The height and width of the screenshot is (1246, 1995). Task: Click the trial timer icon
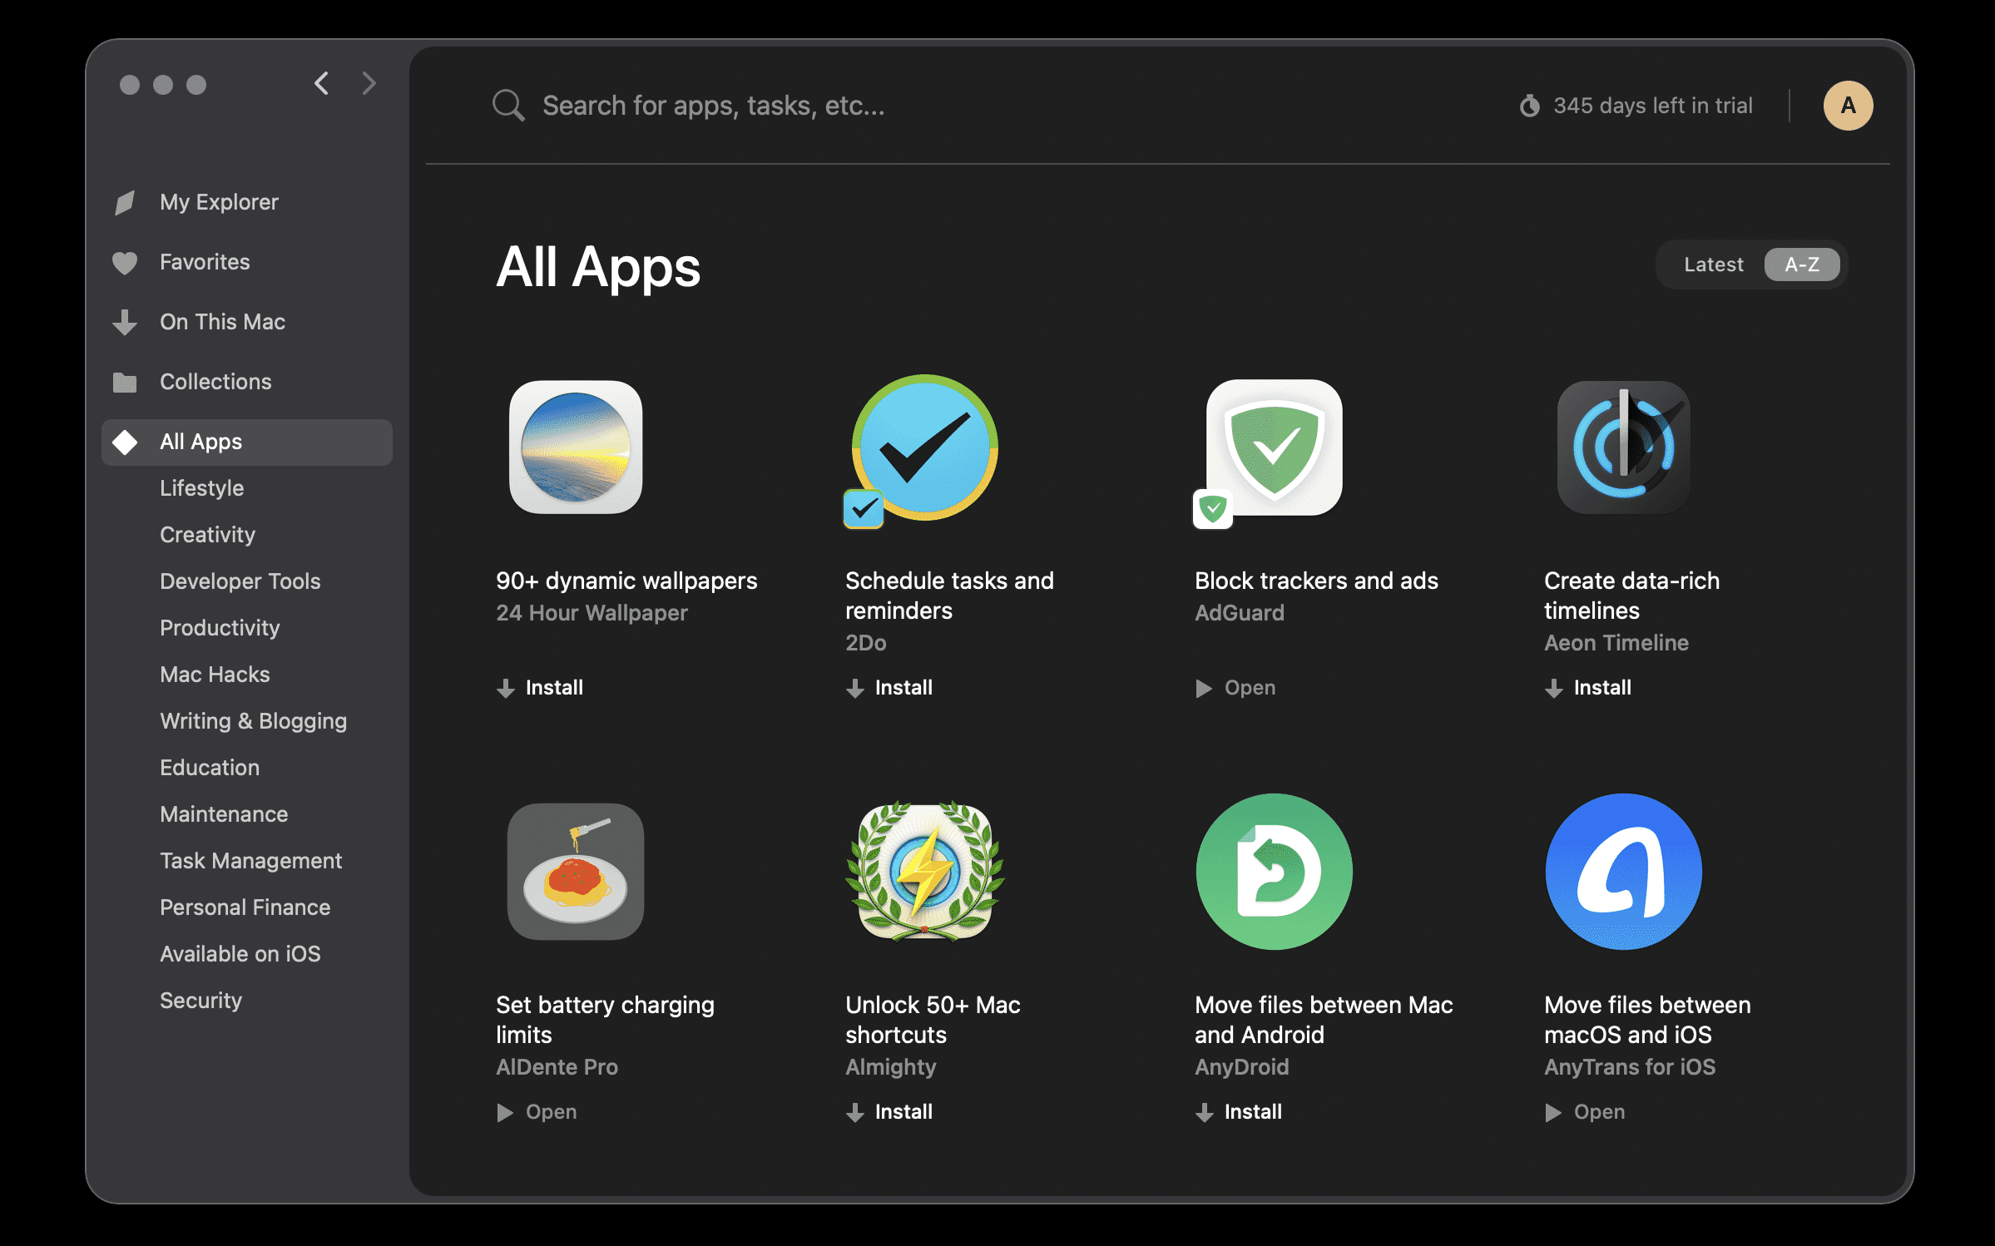point(1529,106)
